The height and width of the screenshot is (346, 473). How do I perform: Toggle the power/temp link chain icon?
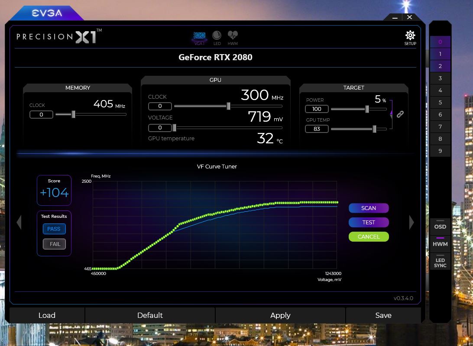click(x=400, y=114)
